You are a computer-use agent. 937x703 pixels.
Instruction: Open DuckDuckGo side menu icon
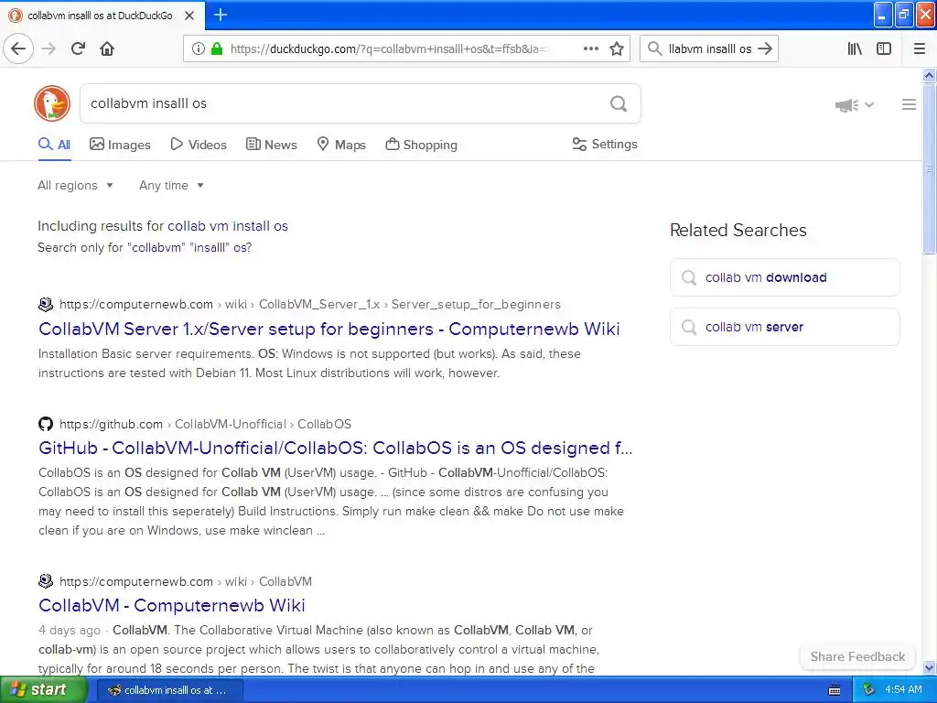coord(909,104)
